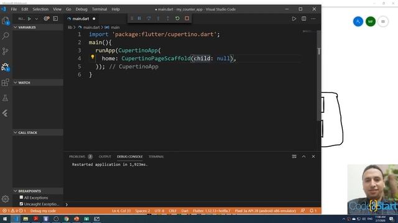Switch to the TERMINAL panel tab
The height and width of the screenshot is (223, 398).
pos(156,157)
